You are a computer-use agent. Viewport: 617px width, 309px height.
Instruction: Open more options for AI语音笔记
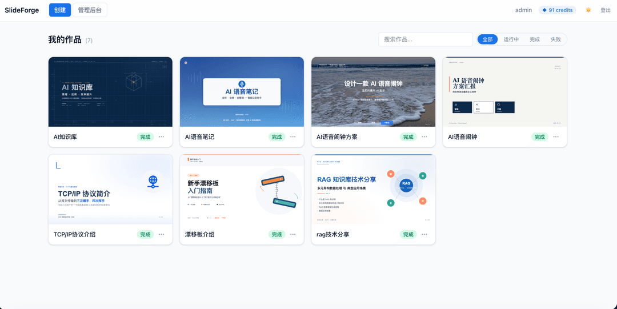tap(293, 137)
